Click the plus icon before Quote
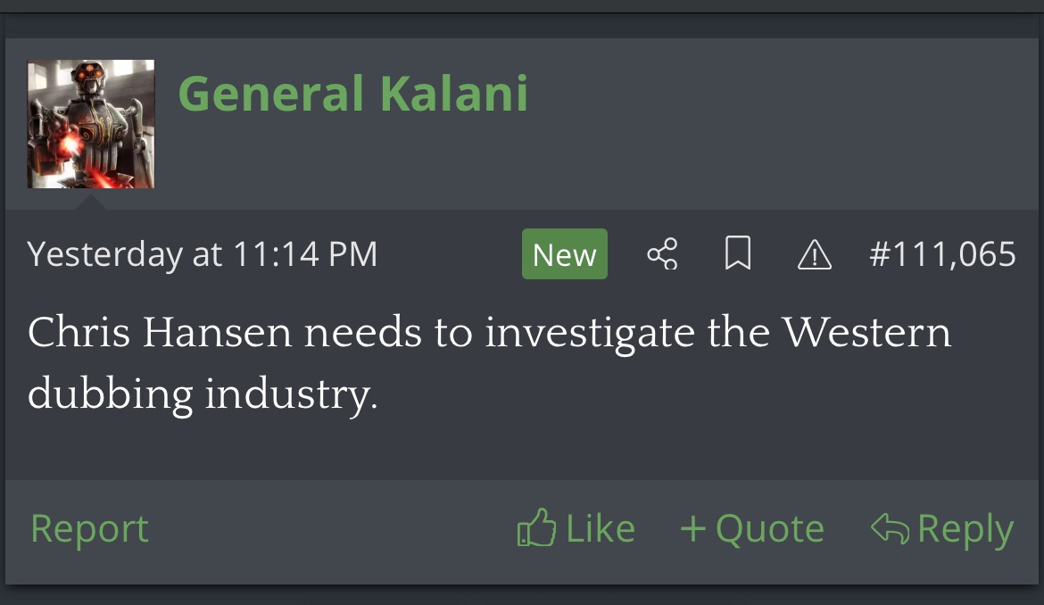 (692, 528)
